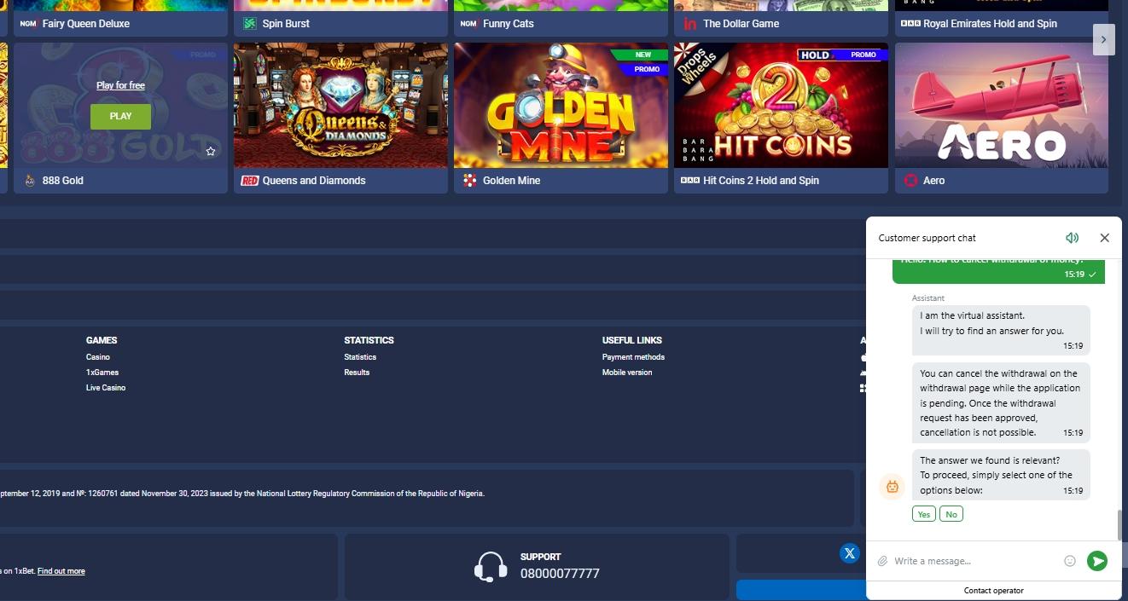Image resolution: width=1128 pixels, height=601 pixels.
Task: Click The Dollar Game provider icon
Action: tap(690, 24)
